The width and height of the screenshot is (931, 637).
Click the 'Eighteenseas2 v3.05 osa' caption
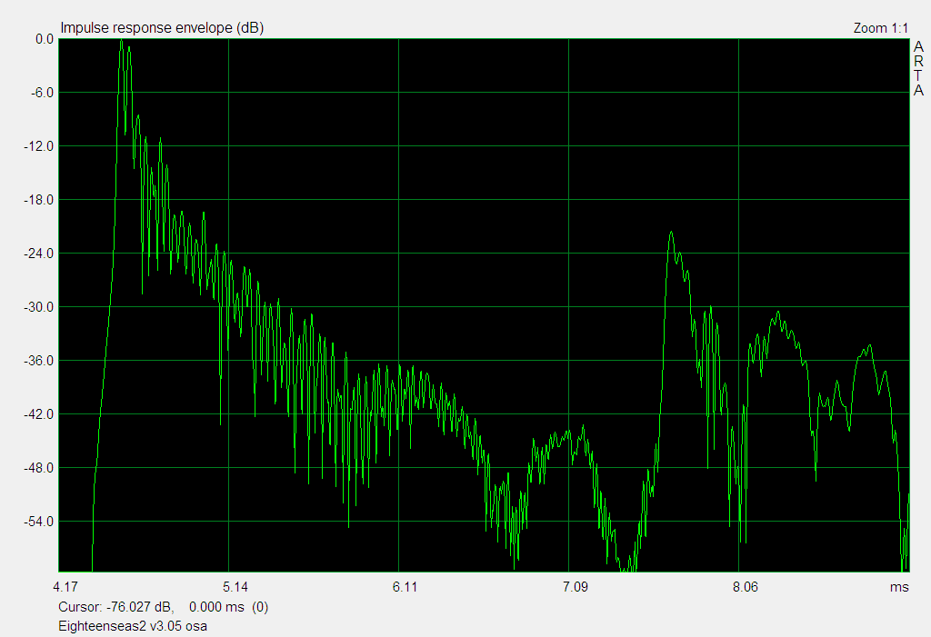133,626
